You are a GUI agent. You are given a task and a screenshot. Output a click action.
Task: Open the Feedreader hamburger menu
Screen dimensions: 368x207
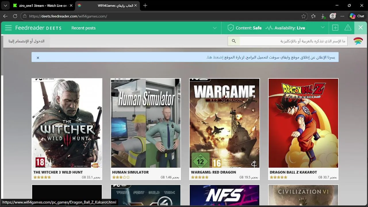[8, 28]
